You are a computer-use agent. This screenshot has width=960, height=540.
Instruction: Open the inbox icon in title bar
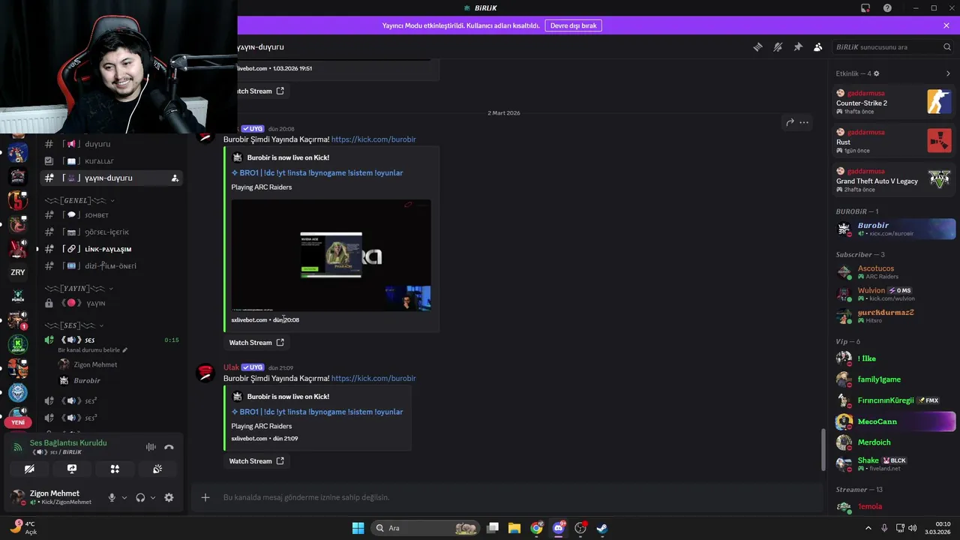[865, 8]
